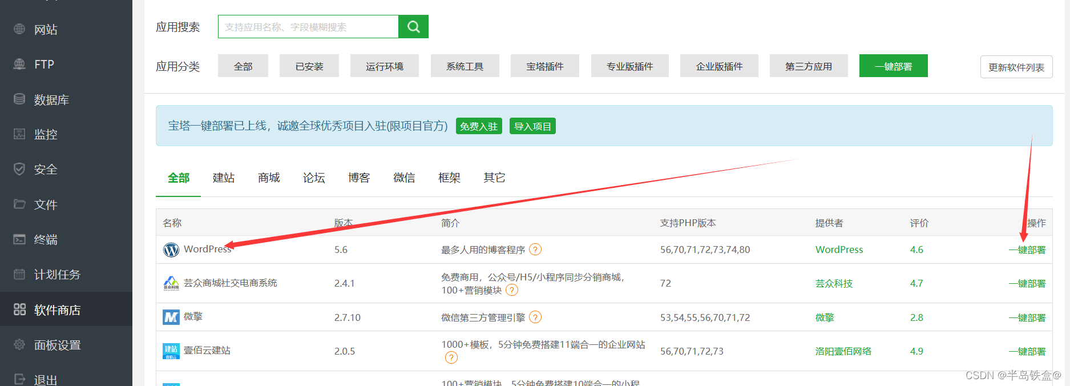Switch to the 微信 tab
Viewport: 1070px width, 386px height.
tap(404, 178)
